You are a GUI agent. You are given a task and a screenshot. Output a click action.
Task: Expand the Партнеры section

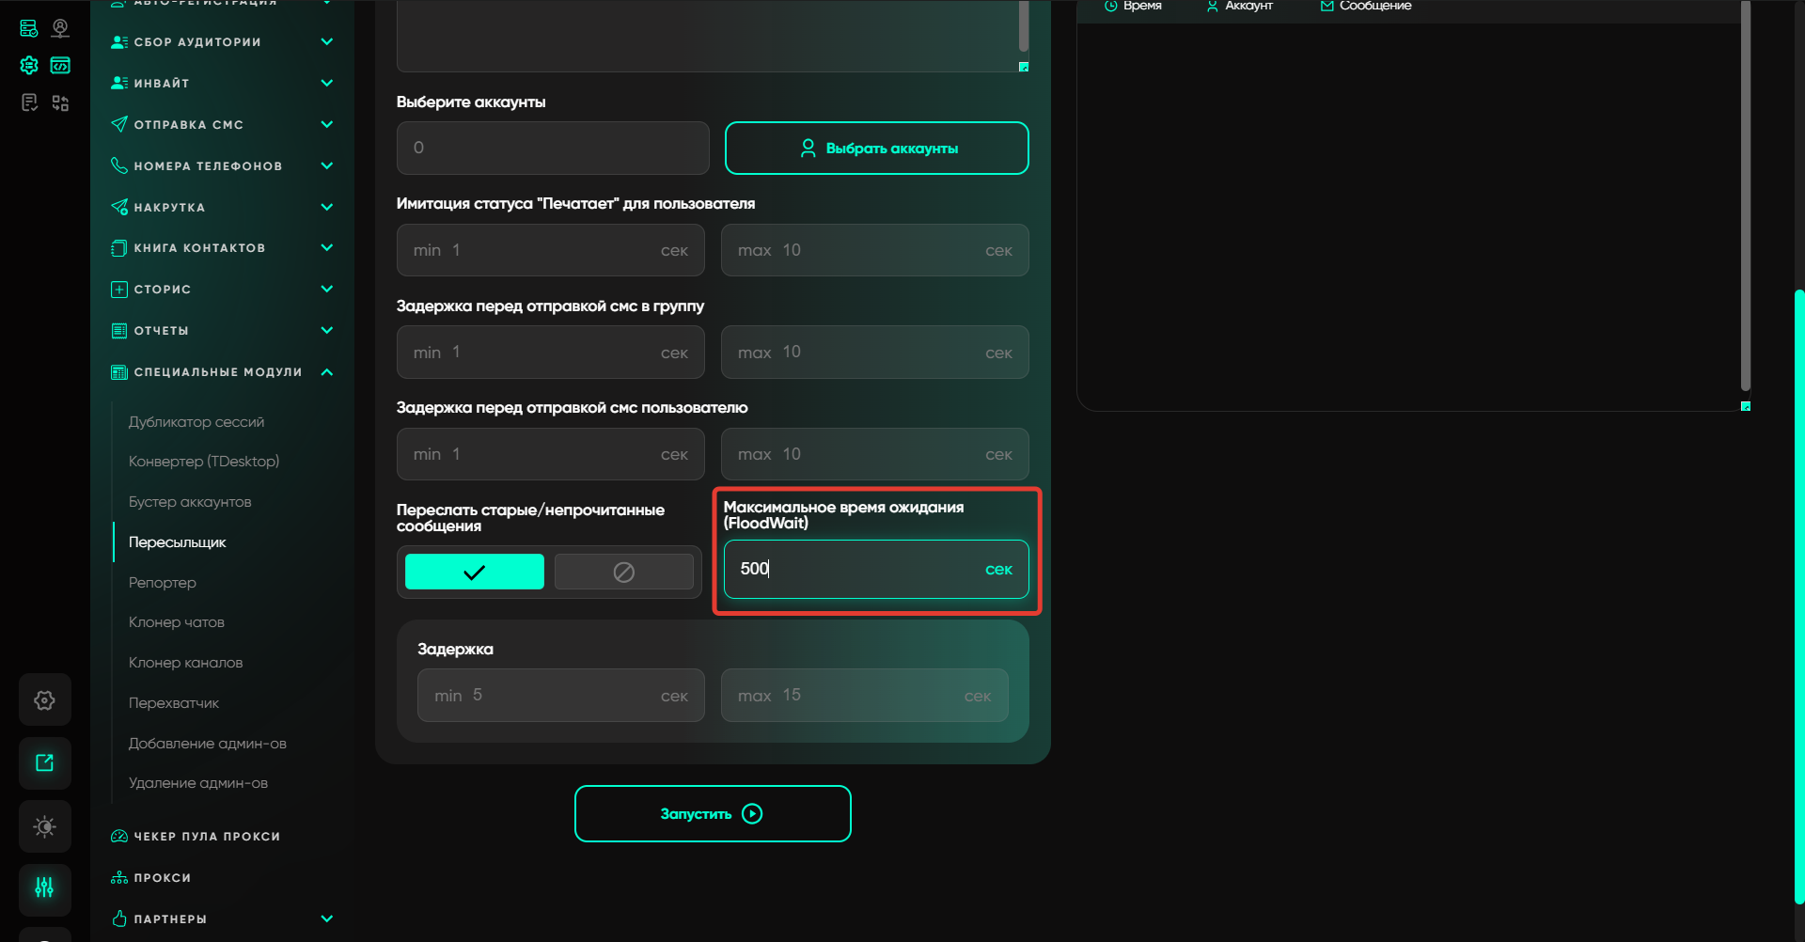pyautogui.click(x=326, y=918)
